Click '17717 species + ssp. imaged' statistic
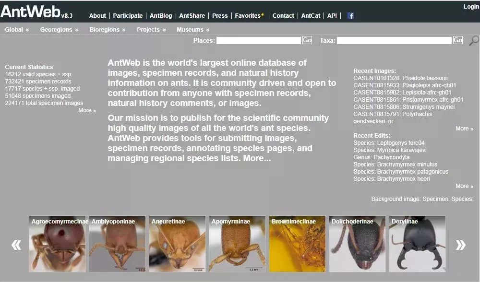 tap(42, 89)
